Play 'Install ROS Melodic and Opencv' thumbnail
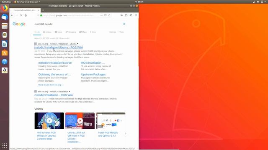268x150 pixels. pyautogui.click(x=111, y=120)
